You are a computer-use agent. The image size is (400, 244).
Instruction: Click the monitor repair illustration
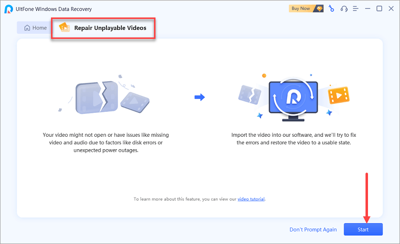[293, 99]
